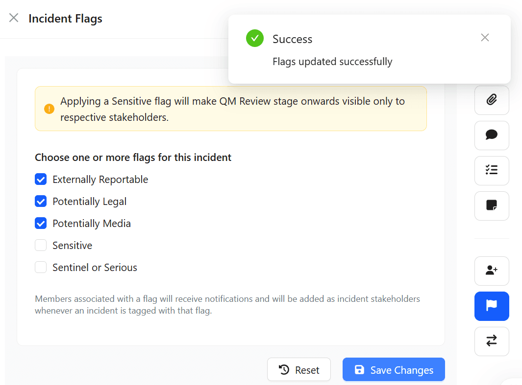Open the notes panel via sticky note icon
This screenshot has height=385, width=522.
[x=492, y=206]
